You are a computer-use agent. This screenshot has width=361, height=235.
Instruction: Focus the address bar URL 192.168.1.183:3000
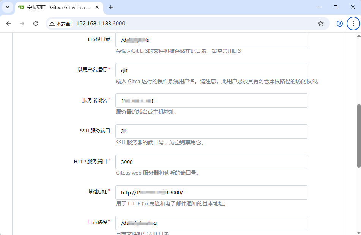(x=101, y=24)
